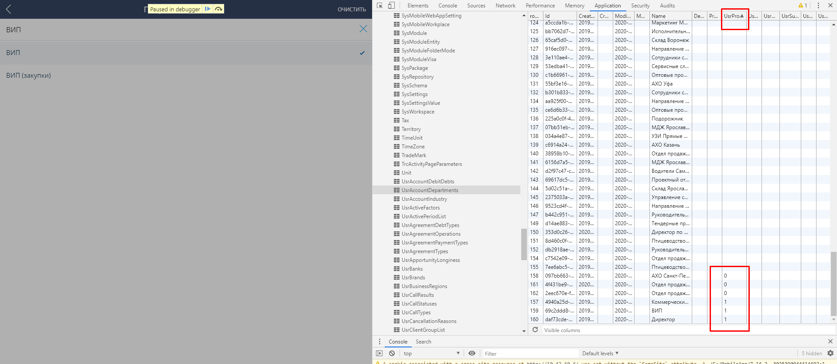837x364 pixels.
Task: Open DevTools customize menu (three dots)
Action: pos(818,5)
